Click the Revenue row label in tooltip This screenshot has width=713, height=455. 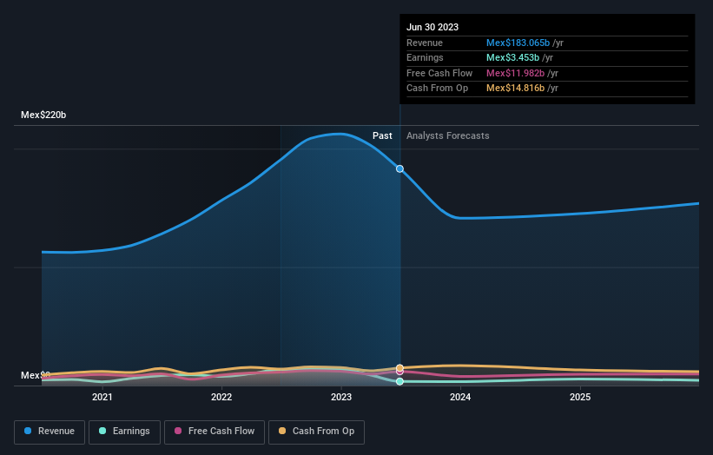point(425,43)
